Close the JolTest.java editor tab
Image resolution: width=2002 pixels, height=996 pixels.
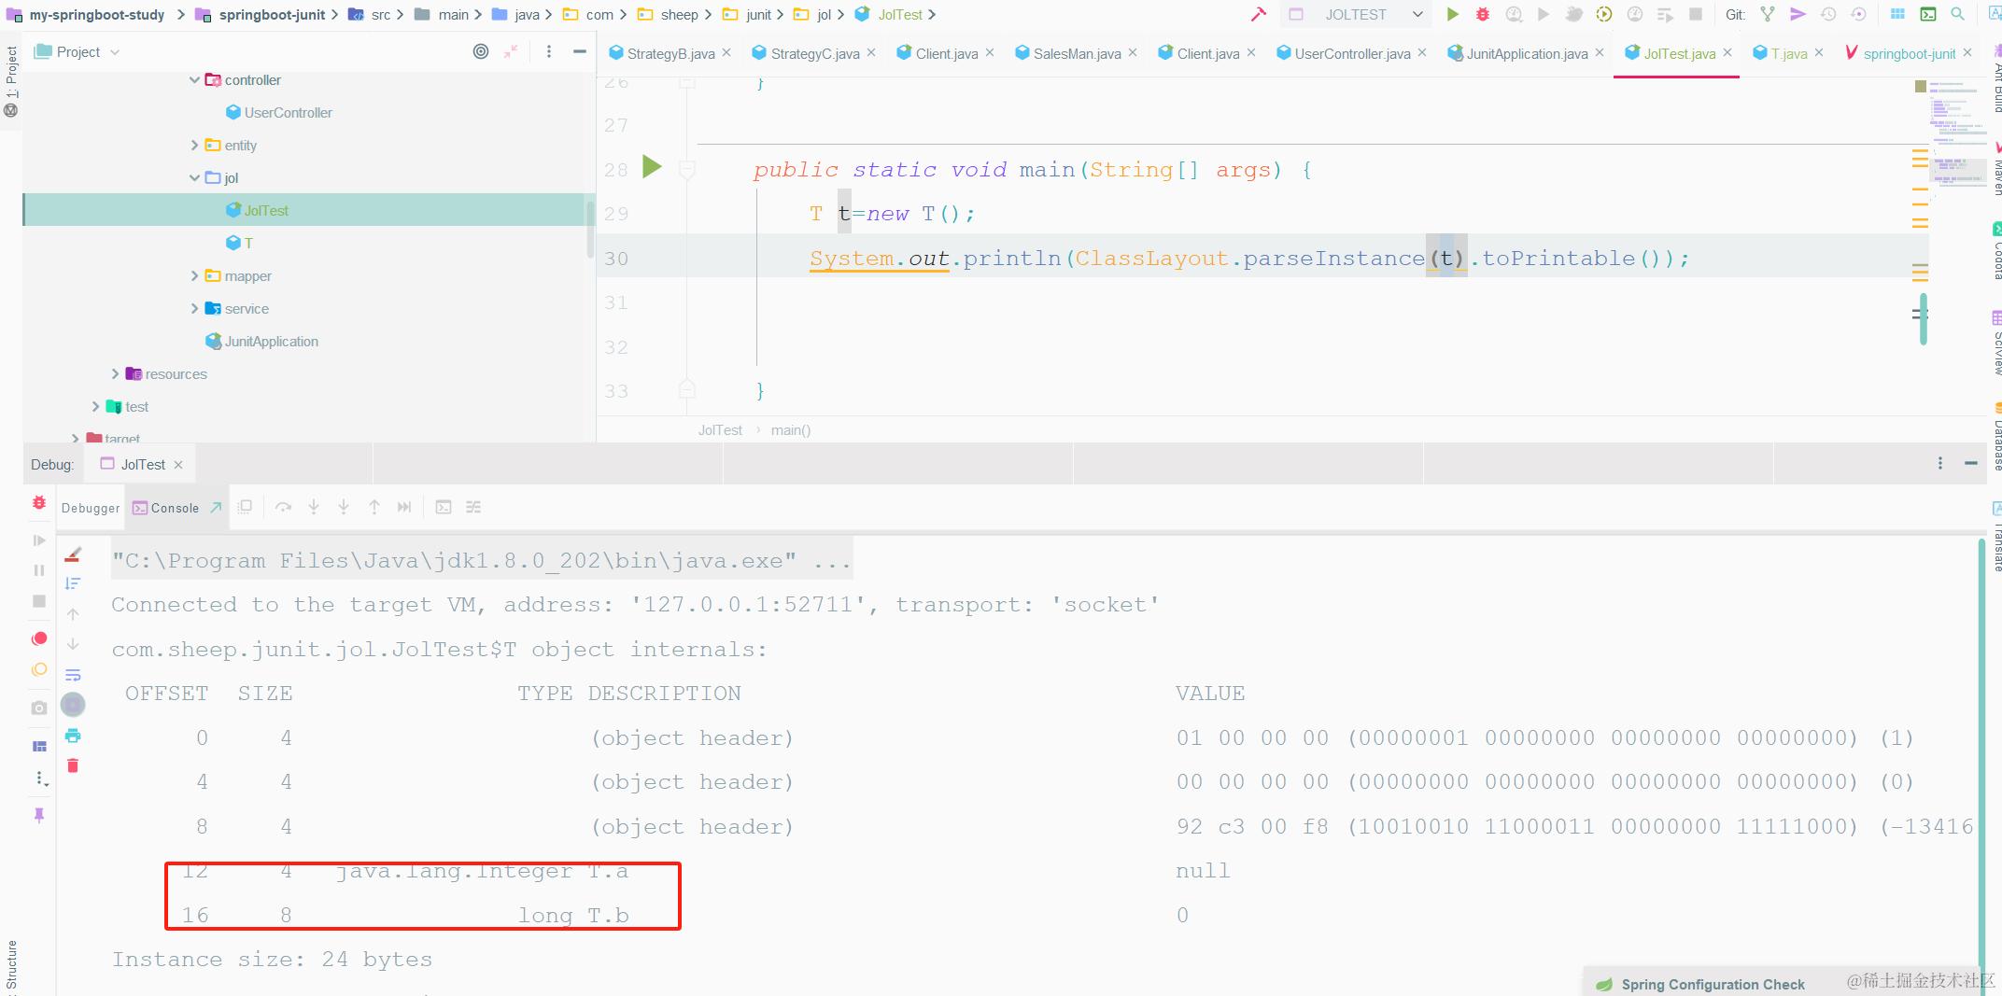click(1727, 53)
